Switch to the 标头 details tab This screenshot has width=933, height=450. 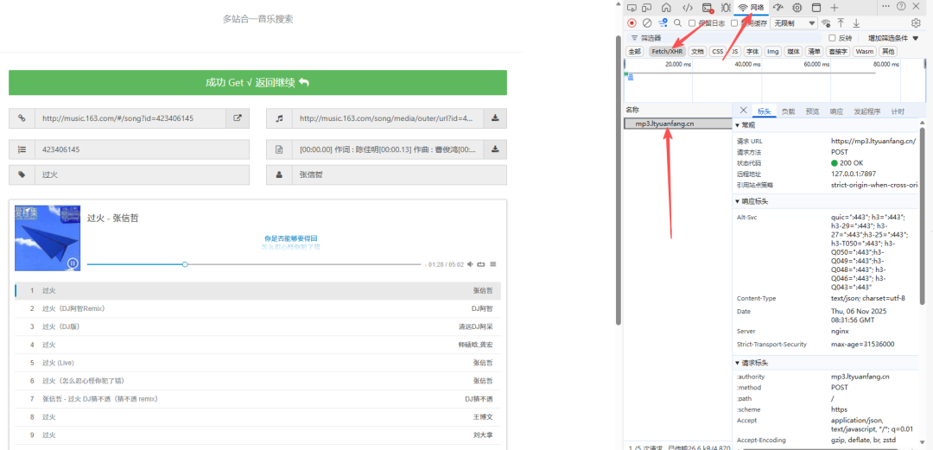pyautogui.click(x=764, y=111)
